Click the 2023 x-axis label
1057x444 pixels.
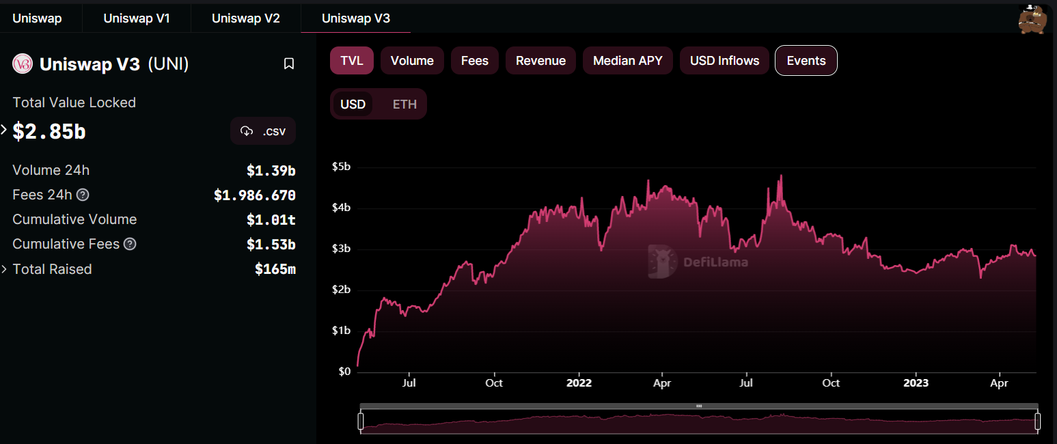(x=916, y=383)
